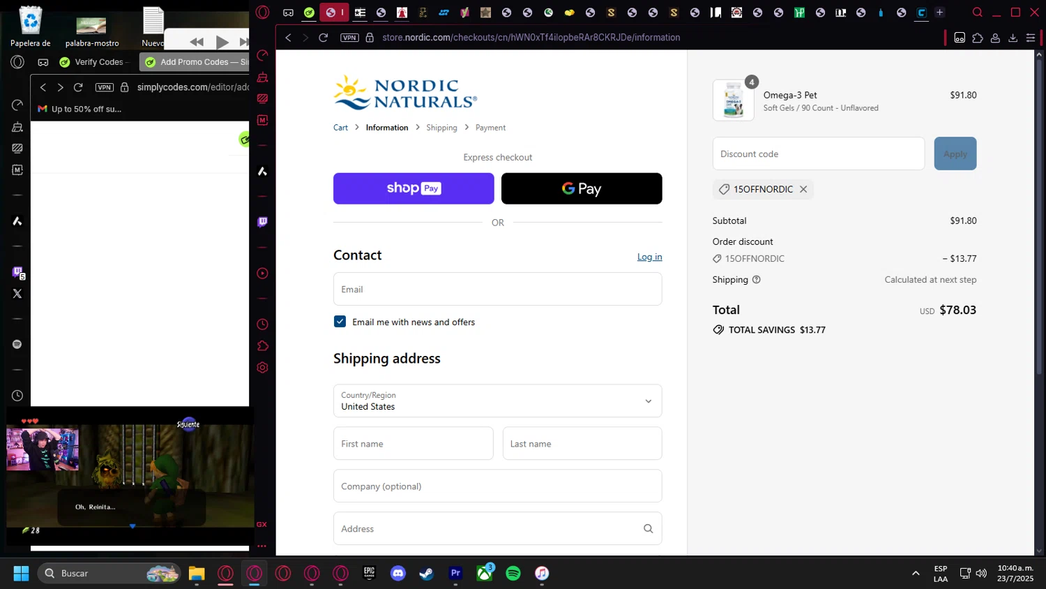Image resolution: width=1046 pixels, height=589 pixels.
Task: Open the Gmail bookmark Up to 50% off
Action: click(x=80, y=109)
